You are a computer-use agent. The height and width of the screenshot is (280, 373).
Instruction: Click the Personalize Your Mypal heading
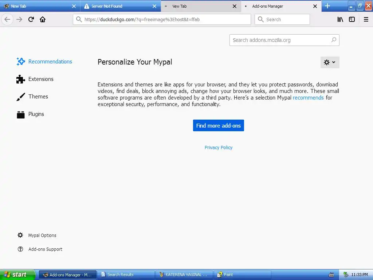135,62
